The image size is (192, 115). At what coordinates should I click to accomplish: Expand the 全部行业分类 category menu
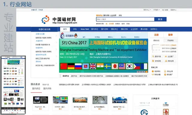(44, 29)
